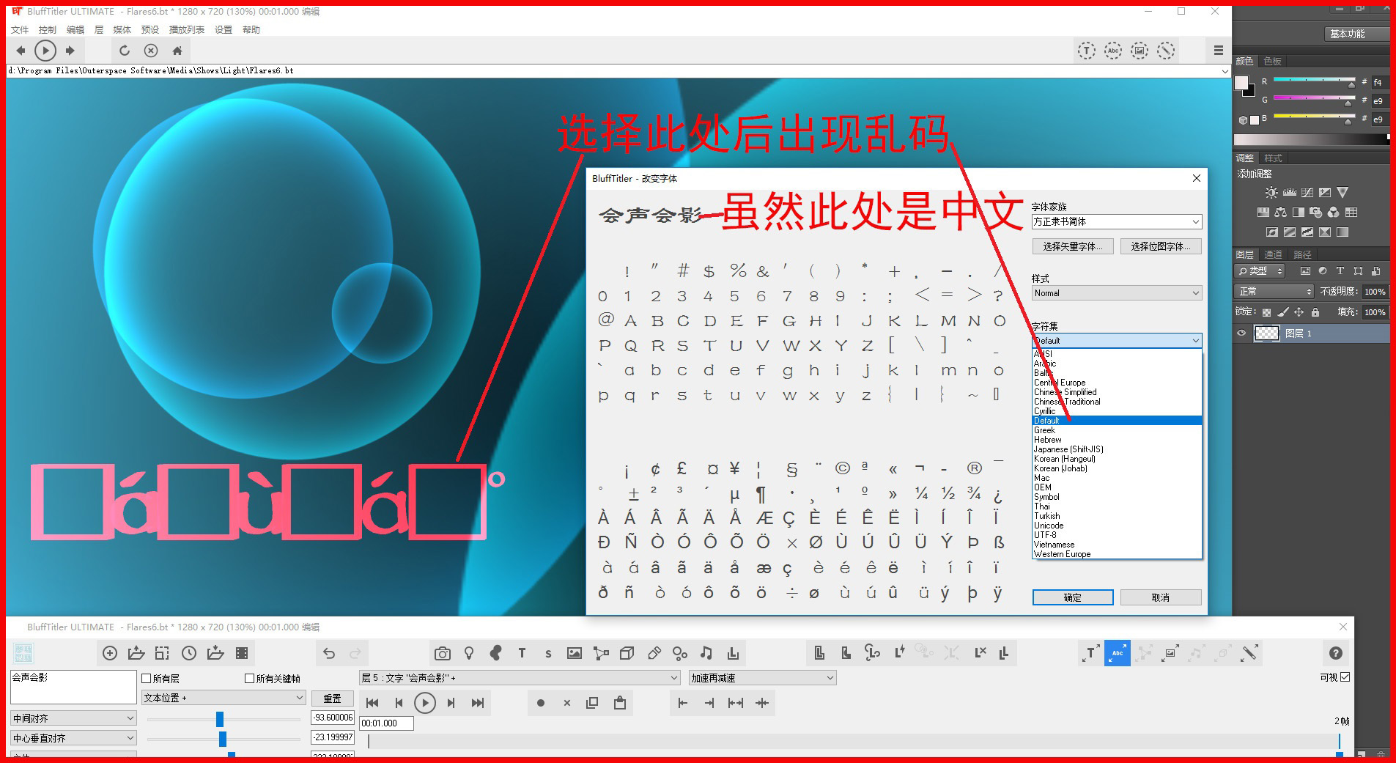Image resolution: width=1396 pixels, height=763 pixels.
Task: Open Photoshop blend mode 正常 dropdown
Action: 1274,291
